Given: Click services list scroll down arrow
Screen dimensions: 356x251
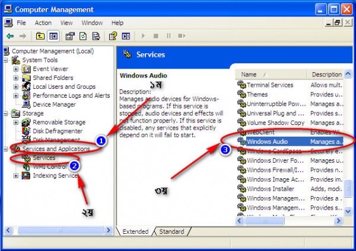Looking at the screenshot, I should pyautogui.click(x=348, y=211).
